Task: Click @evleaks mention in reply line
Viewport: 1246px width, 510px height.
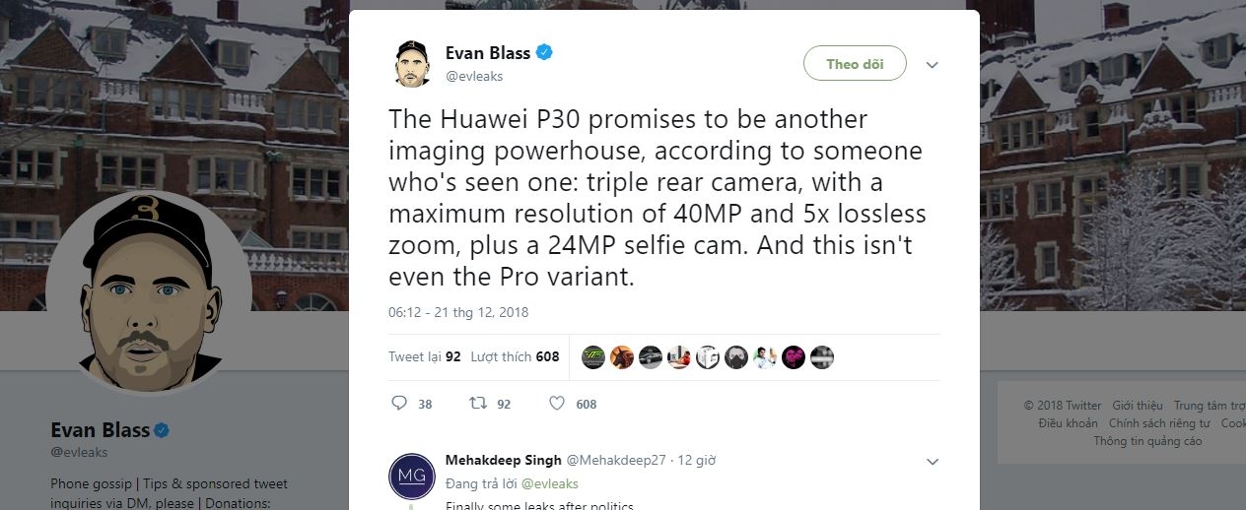Action: coord(549,483)
